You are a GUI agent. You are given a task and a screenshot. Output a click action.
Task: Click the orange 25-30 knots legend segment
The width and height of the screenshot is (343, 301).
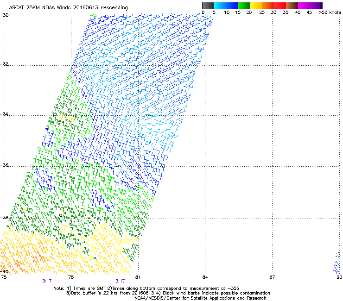(268, 6)
